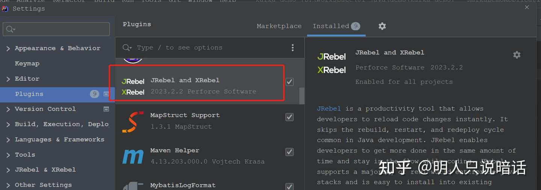Click the three-dot options menu in plugin search

[293, 47]
